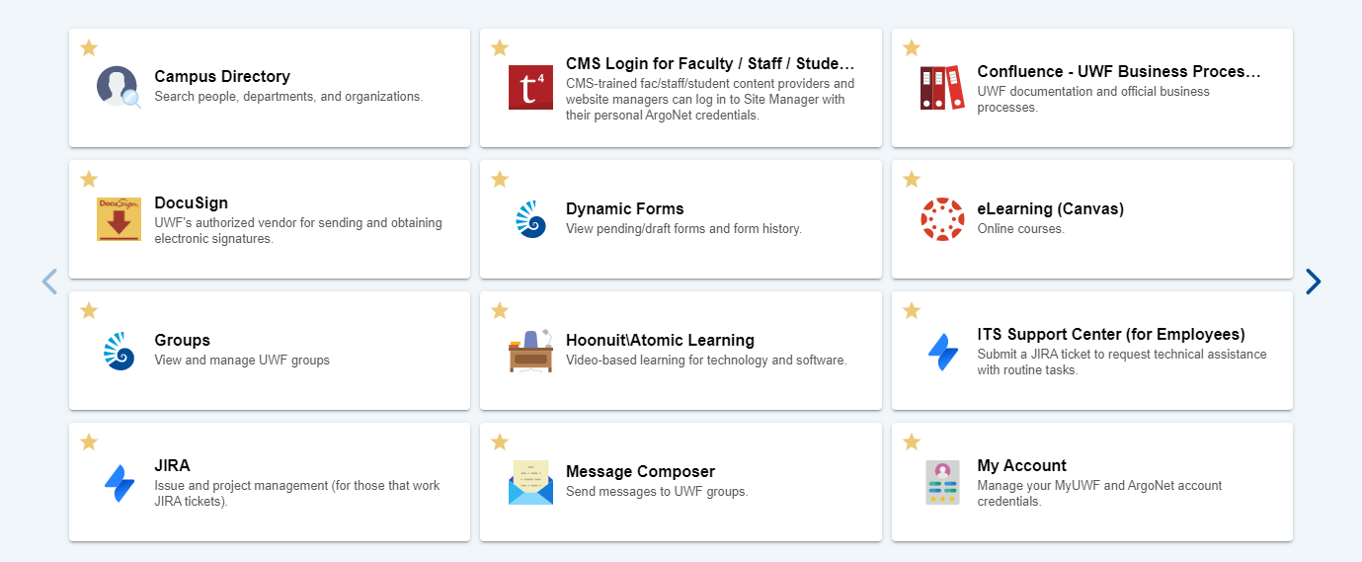Viewport: 1362px width, 562px height.
Task: Open the Groups title link
Action: [182, 340]
